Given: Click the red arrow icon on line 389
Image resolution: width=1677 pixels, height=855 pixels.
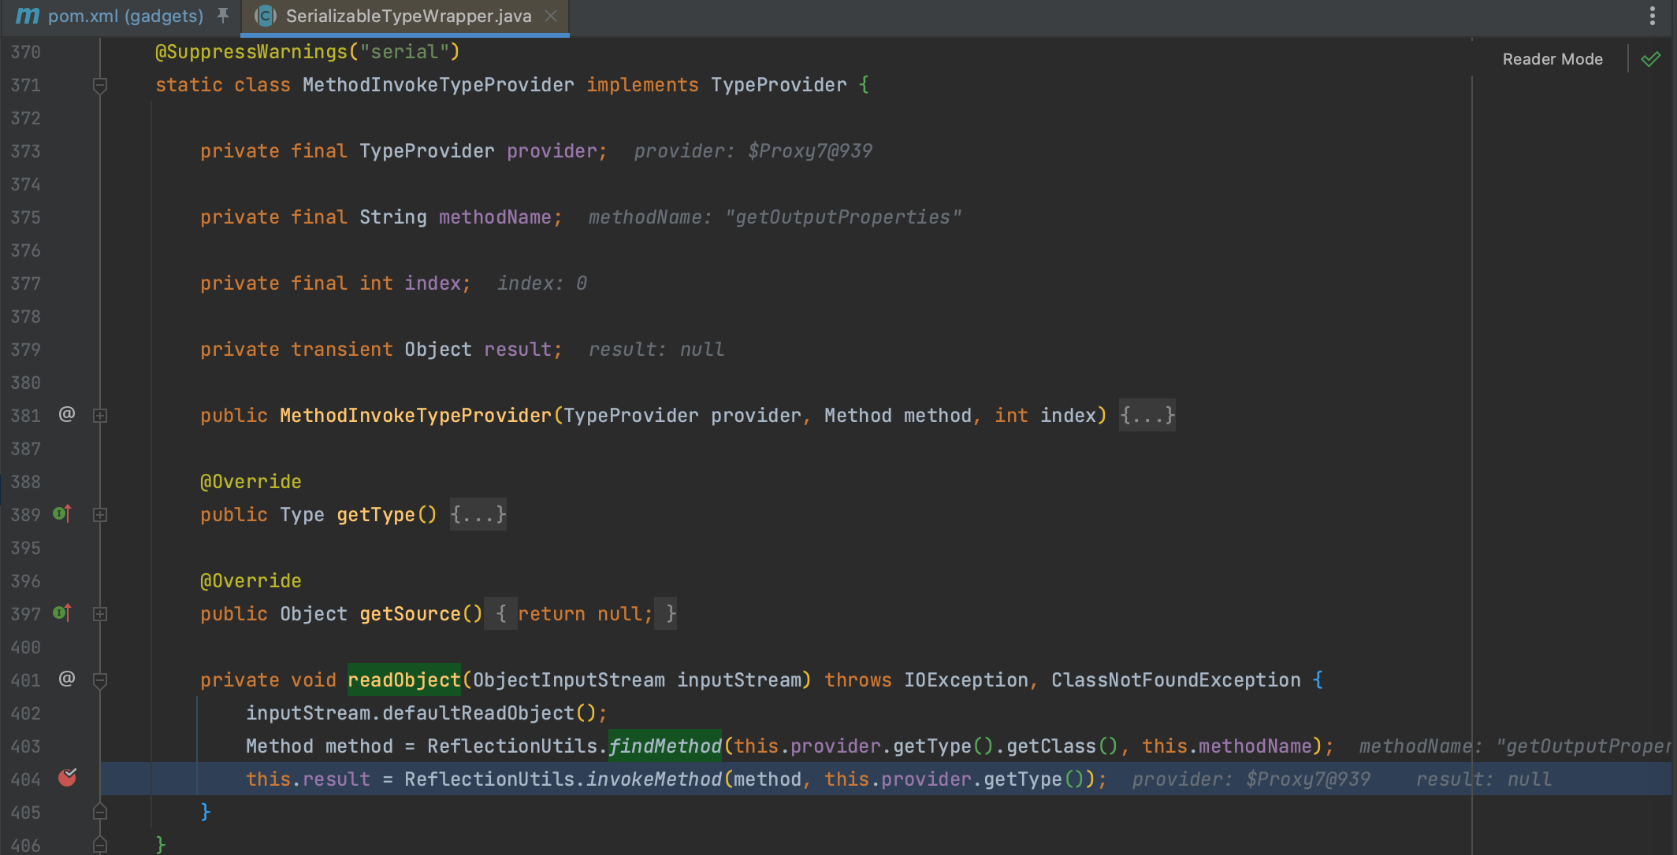Looking at the screenshot, I should pyautogui.click(x=68, y=512).
